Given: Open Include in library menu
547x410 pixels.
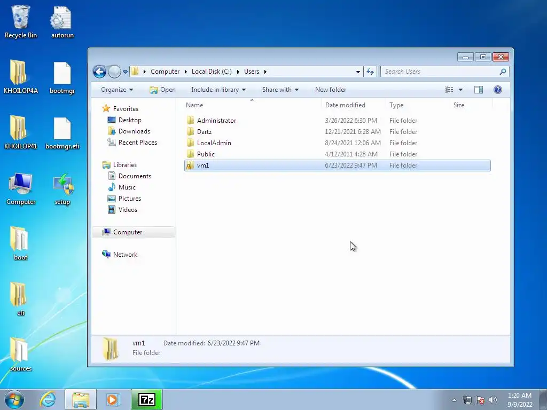Looking at the screenshot, I should [218, 90].
